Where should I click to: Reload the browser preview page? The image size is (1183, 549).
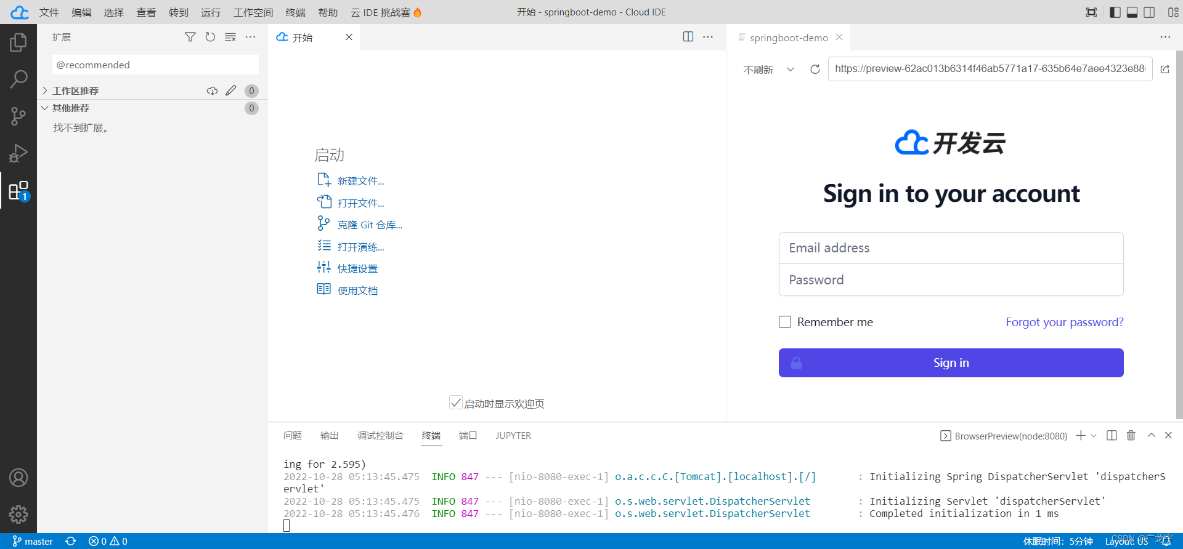tap(815, 70)
